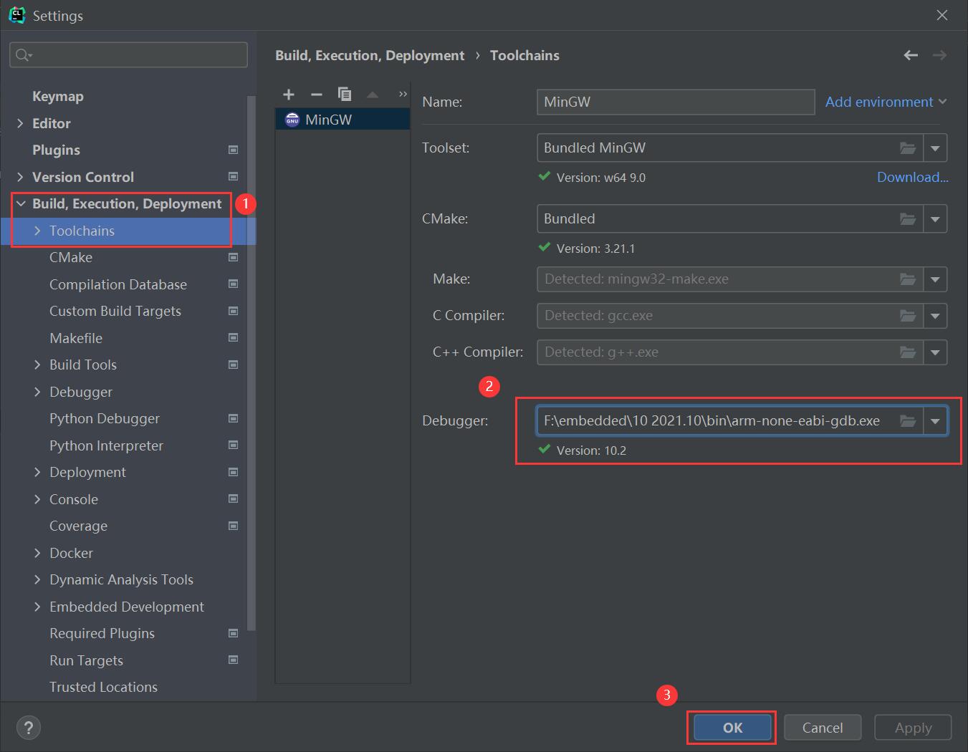This screenshot has height=752, width=968.
Task: Click project-level icon beside Run Targets
Action: [233, 660]
